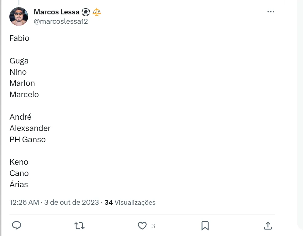Click the name Keno in the tweet
The height and width of the screenshot is (236, 303).
pos(19,162)
